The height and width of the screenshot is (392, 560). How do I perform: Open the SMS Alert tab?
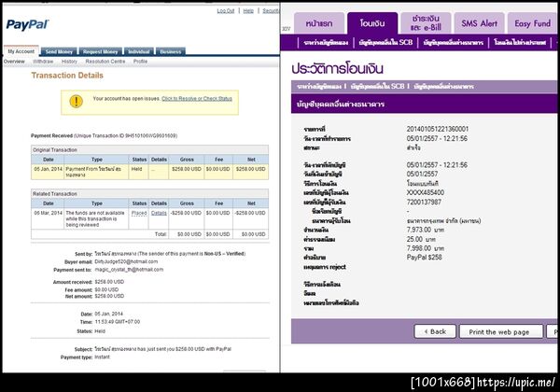click(x=479, y=23)
